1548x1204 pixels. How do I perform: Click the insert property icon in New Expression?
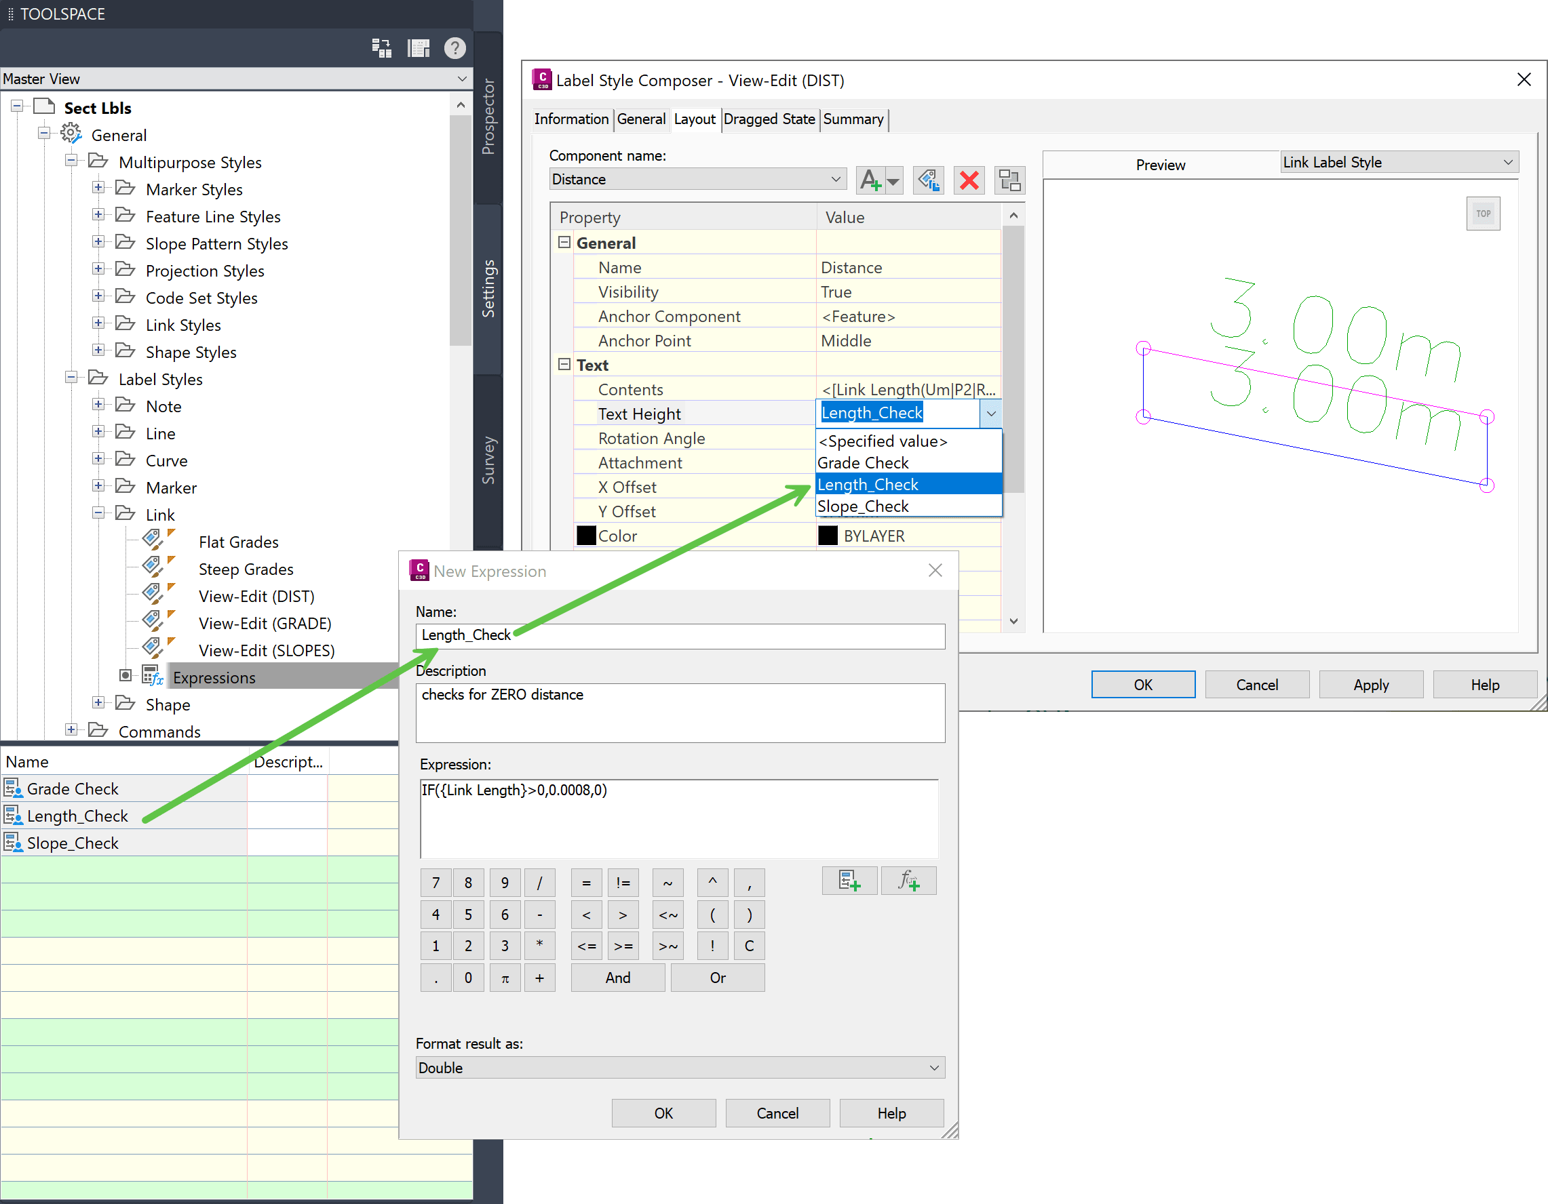[x=849, y=881]
